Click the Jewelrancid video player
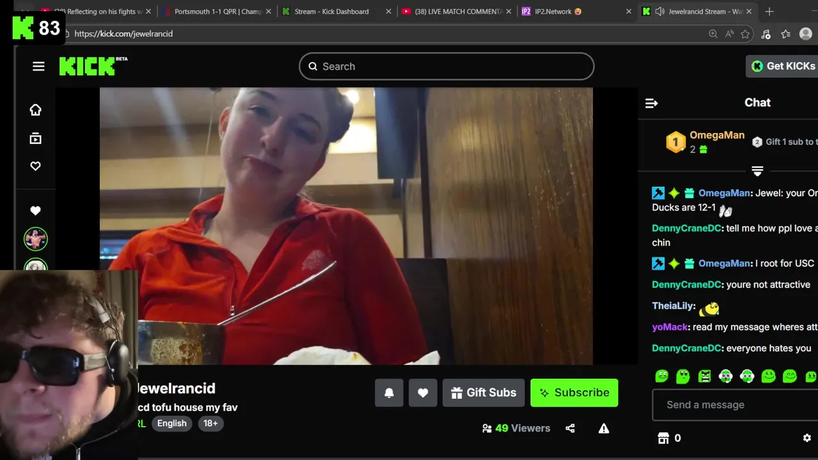The image size is (818, 460). pyautogui.click(x=346, y=226)
